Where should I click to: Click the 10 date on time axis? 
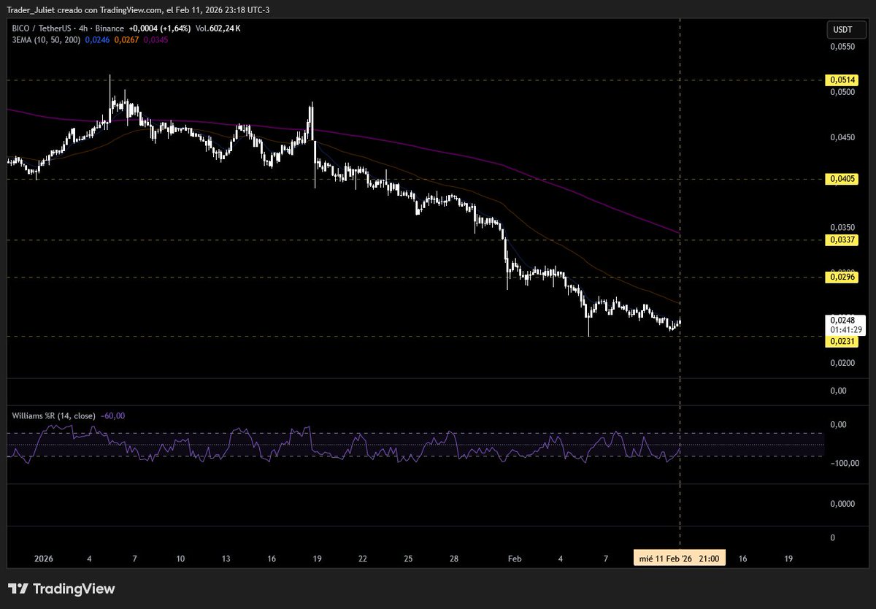(x=180, y=559)
